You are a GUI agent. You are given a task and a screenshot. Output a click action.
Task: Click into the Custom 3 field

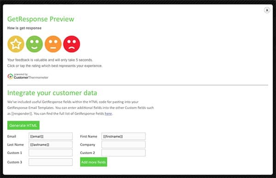(51, 162)
